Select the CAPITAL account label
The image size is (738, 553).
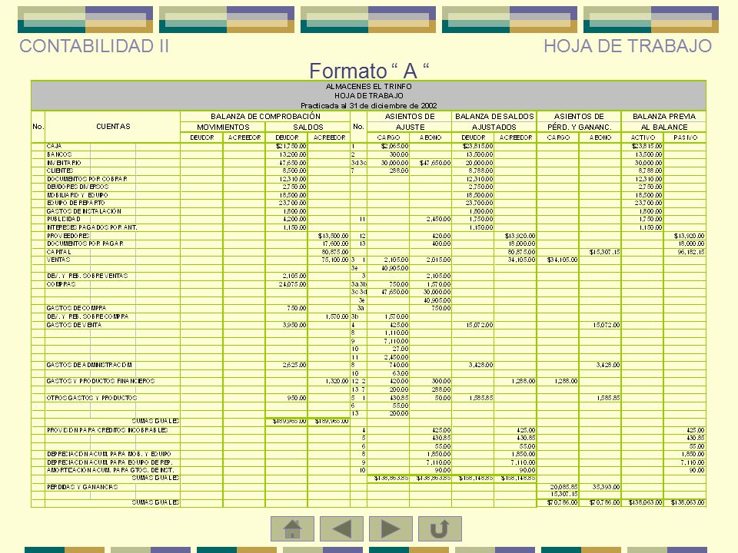coord(59,252)
